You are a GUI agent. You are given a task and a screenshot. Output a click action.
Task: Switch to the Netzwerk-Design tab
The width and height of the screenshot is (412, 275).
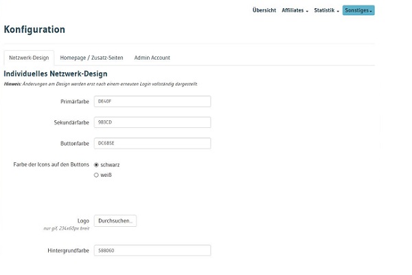coord(29,58)
